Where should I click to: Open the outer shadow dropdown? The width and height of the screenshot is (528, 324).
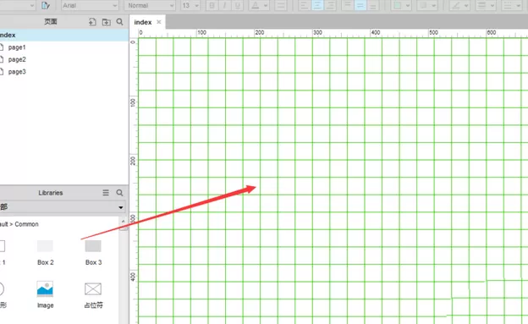[x=427, y=5]
